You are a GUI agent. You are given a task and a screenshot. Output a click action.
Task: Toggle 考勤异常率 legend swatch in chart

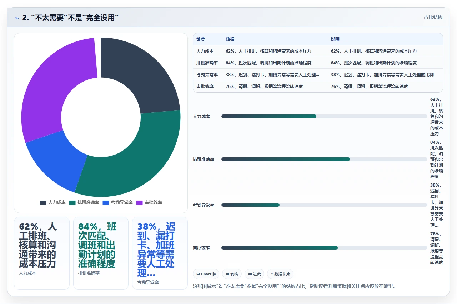(106, 202)
